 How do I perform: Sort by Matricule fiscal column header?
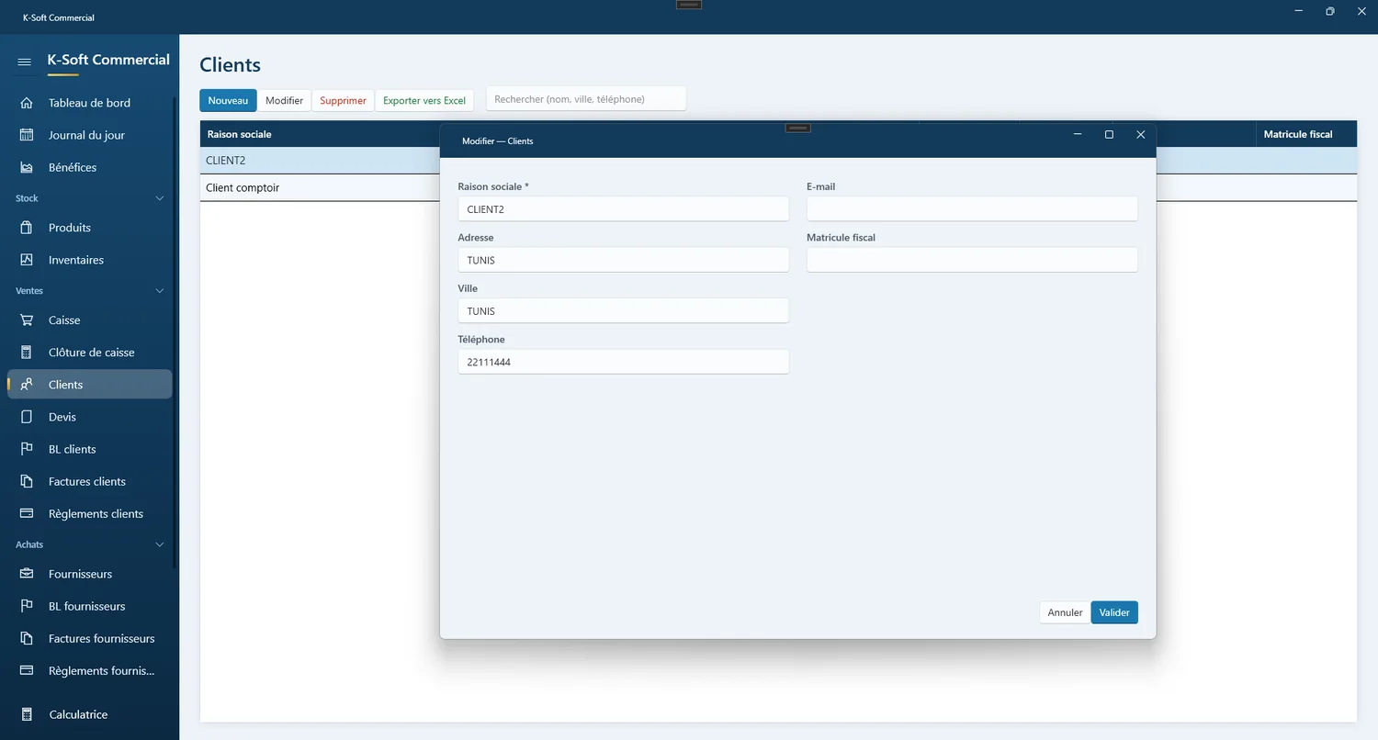[1298, 134]
